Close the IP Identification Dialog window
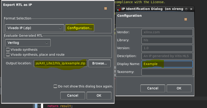 [x=191, y=9]
